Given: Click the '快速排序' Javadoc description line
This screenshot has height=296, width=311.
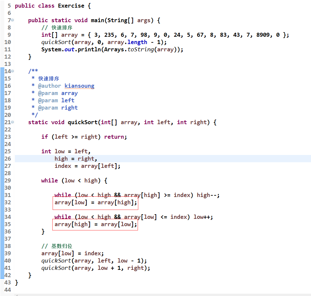Looking at the screenshot, I should coord(49,78).
